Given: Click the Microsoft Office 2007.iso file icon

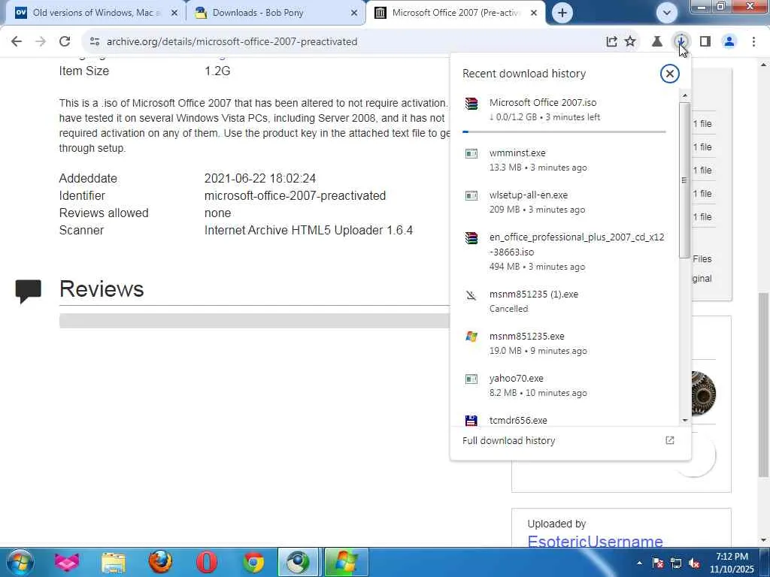Looking at the screenshot, I should pos(471,104).
